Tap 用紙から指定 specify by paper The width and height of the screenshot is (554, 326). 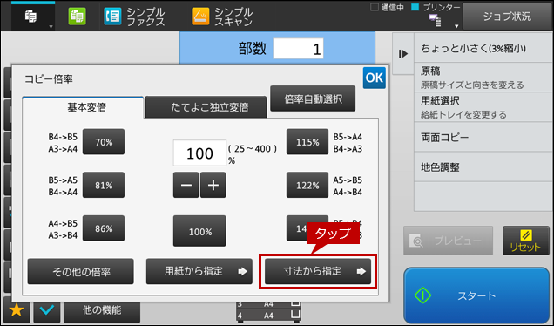tap(199, 272)
